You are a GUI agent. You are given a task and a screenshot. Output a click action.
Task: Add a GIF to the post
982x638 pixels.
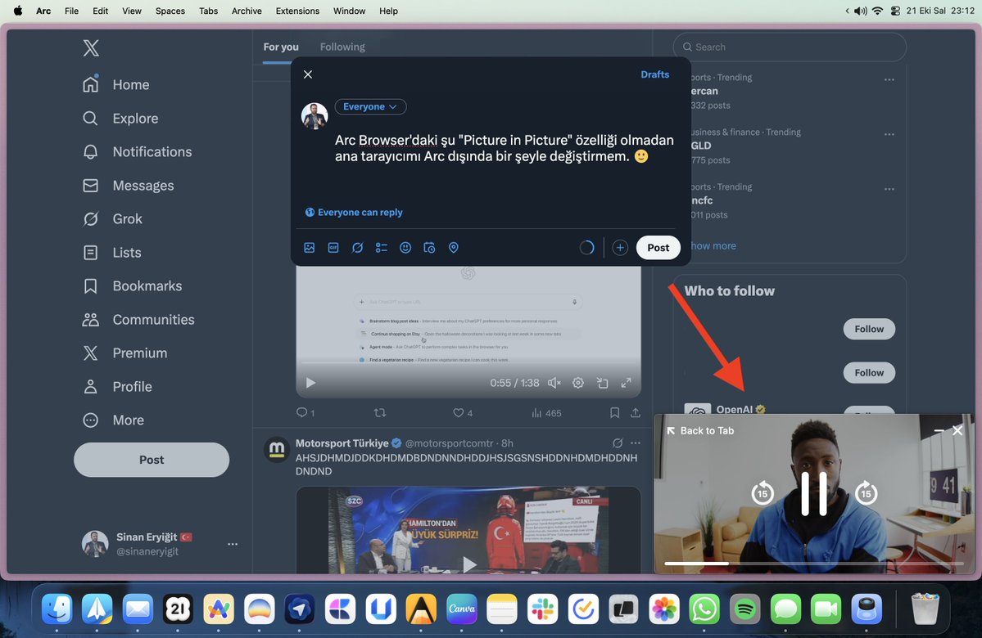[x=333, y=248]
